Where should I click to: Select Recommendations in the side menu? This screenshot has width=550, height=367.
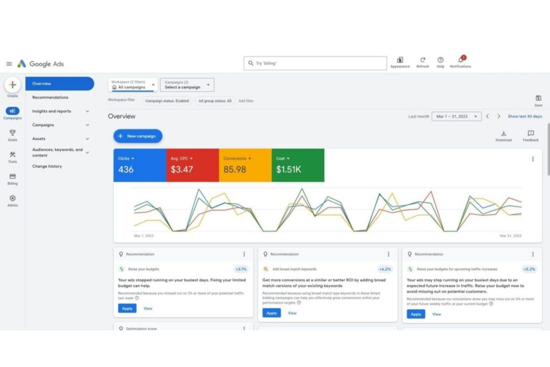click(x=50, y=97)
